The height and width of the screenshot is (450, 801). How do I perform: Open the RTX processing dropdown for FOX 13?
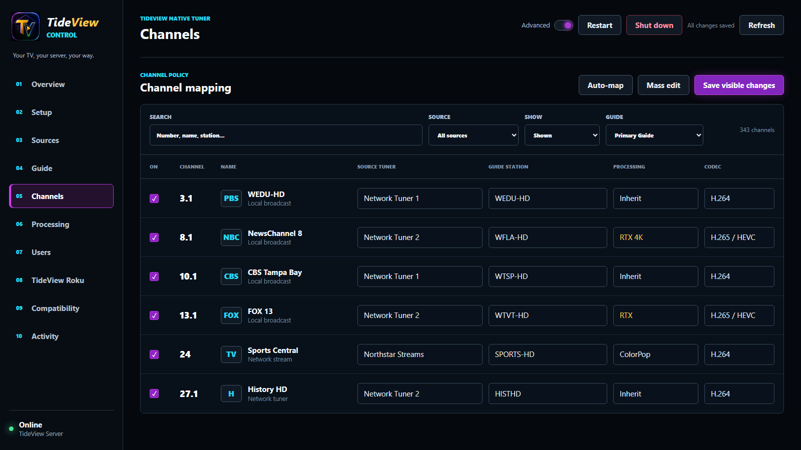point(655,315)
